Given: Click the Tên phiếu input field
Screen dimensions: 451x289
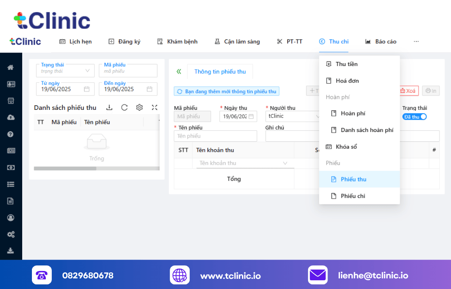Looking at the screenshot, I should pyautogui.click(x=215, y=136).
